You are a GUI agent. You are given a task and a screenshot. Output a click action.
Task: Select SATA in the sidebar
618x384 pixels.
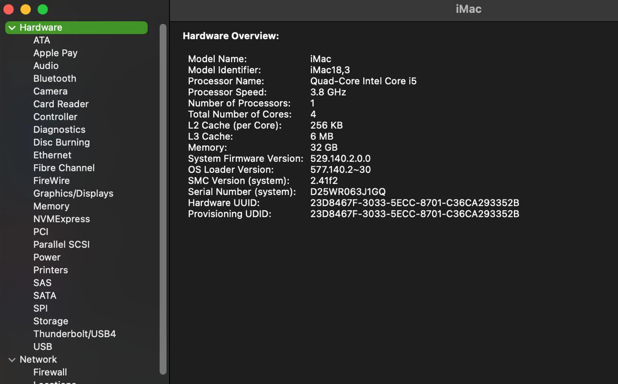[x=45, y=296]
